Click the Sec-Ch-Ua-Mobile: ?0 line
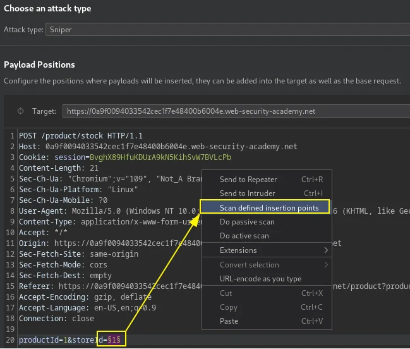 point(63,200)
